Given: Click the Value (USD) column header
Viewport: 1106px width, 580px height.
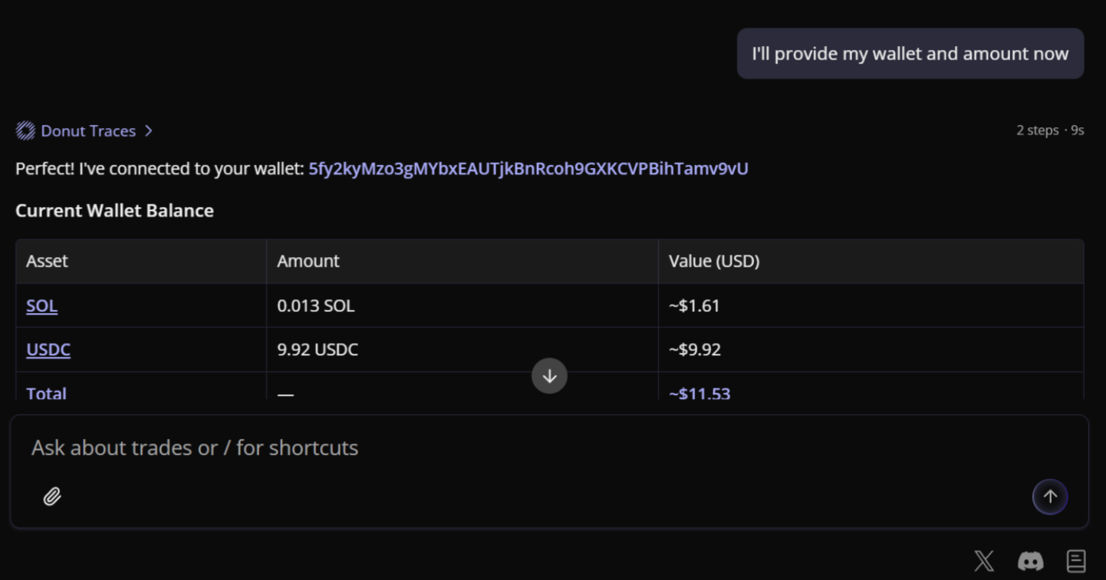Looking at the screenshot, I should coord(713,261).
